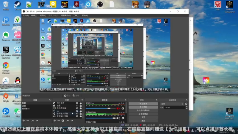Open the 渐变 transition type dropdown
The width and height of the screenshot is (238, 134).
click(x=172, y=104)
